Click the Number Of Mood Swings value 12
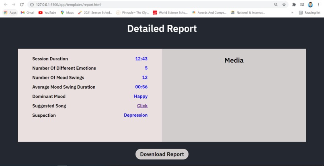This screenshot has height=166, width=324. pyautogui.click(x=145, y=77)
